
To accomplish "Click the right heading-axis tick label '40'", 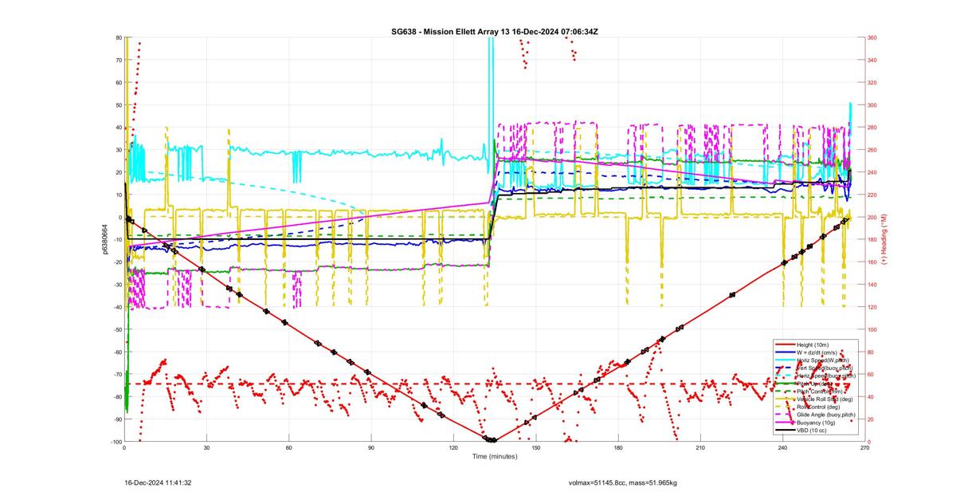I will 871,397.
